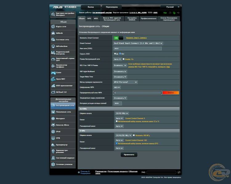The image size is (231, 184).
Task: Click the Выход logout button
Action: pyautogui.click(x=91, y=7)
